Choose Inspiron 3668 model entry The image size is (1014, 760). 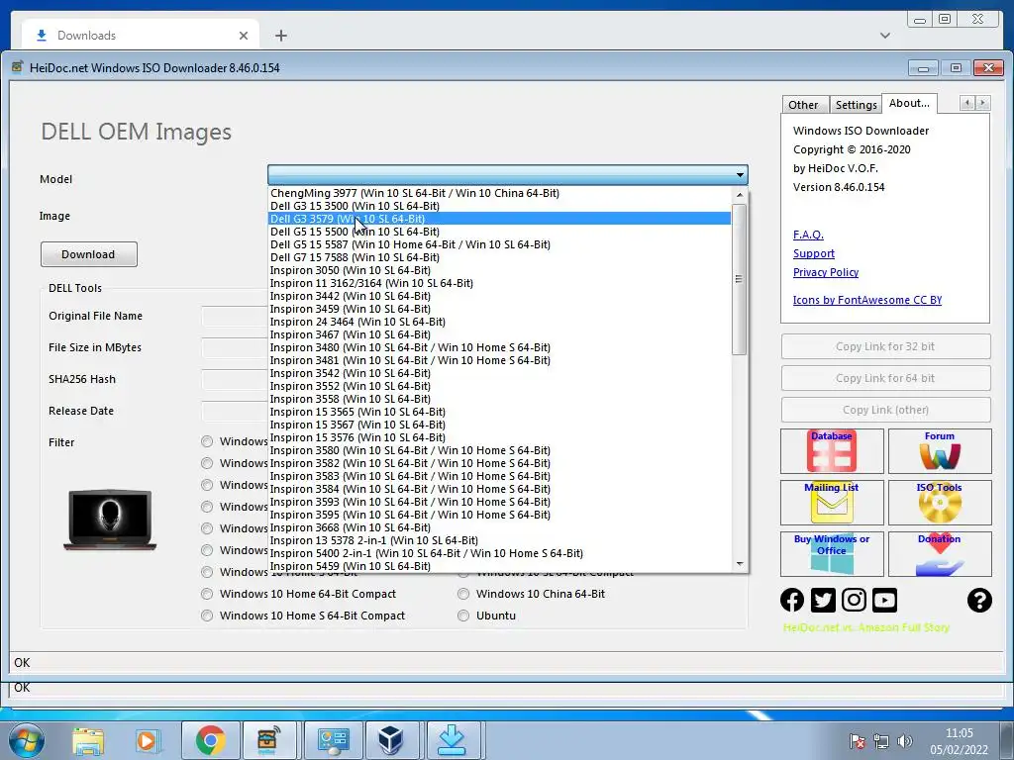[500, 527]
